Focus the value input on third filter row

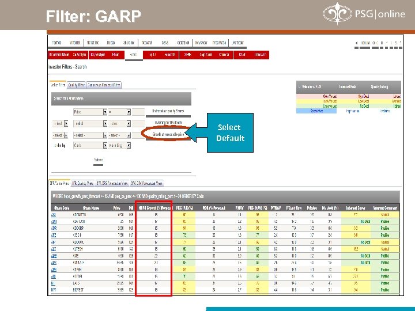[138, 135]
